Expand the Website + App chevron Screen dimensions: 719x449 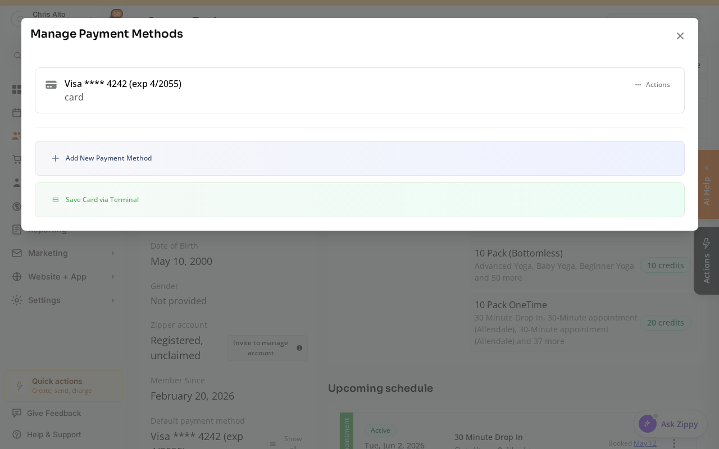pos(113,277)
